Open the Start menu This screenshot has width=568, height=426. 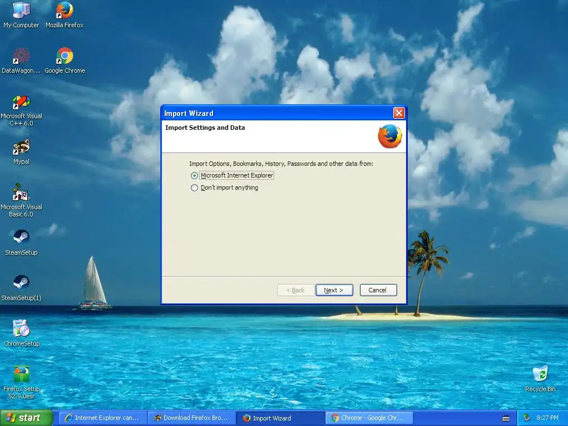pos(27,418)
